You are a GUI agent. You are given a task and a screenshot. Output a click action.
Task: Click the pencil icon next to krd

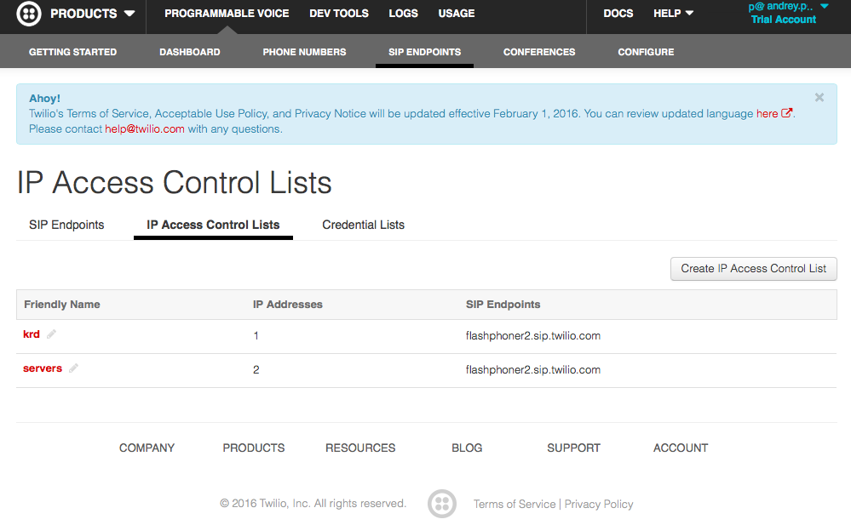52,334
